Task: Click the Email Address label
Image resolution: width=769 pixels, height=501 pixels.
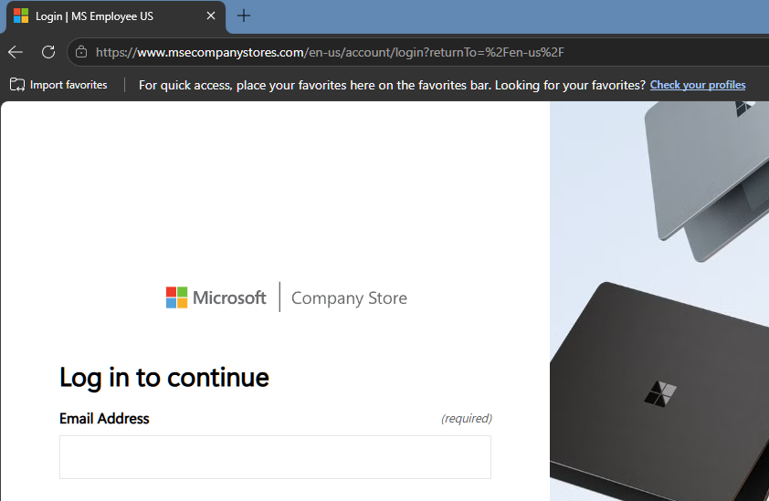Action: 104,419
